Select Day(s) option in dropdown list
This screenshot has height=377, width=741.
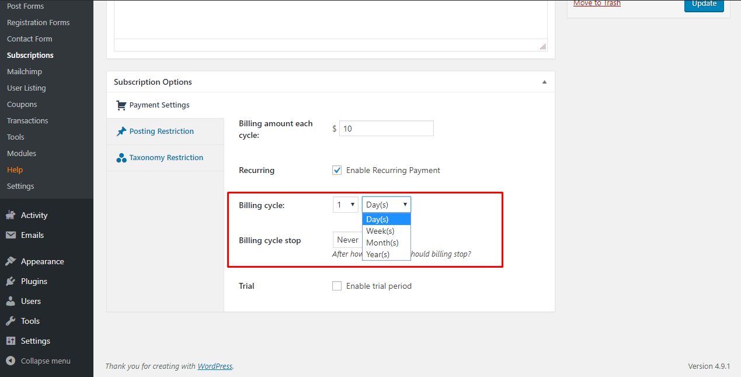click(387, 219)
